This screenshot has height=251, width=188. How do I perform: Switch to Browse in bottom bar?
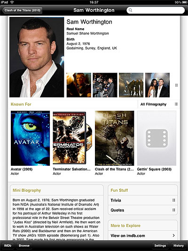click(24, 245)
